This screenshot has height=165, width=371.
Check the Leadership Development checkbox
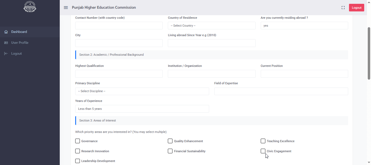click(77, 161)
